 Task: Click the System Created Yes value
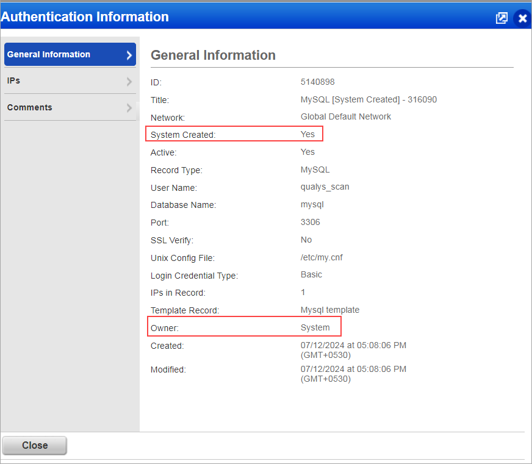coord(307,134)
